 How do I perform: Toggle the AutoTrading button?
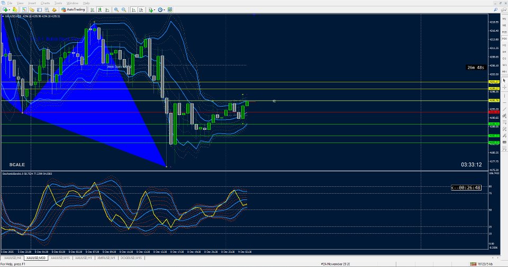[x=73, y=9]
